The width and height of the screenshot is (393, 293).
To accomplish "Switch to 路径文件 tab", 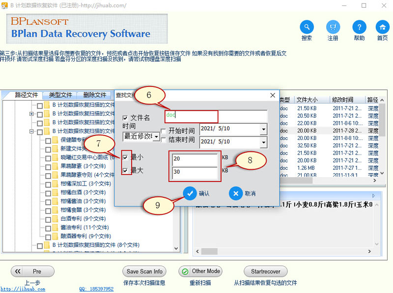I will pyautogui.click(x=26, y=95).
